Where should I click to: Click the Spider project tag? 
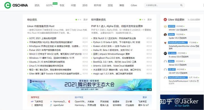171,34
